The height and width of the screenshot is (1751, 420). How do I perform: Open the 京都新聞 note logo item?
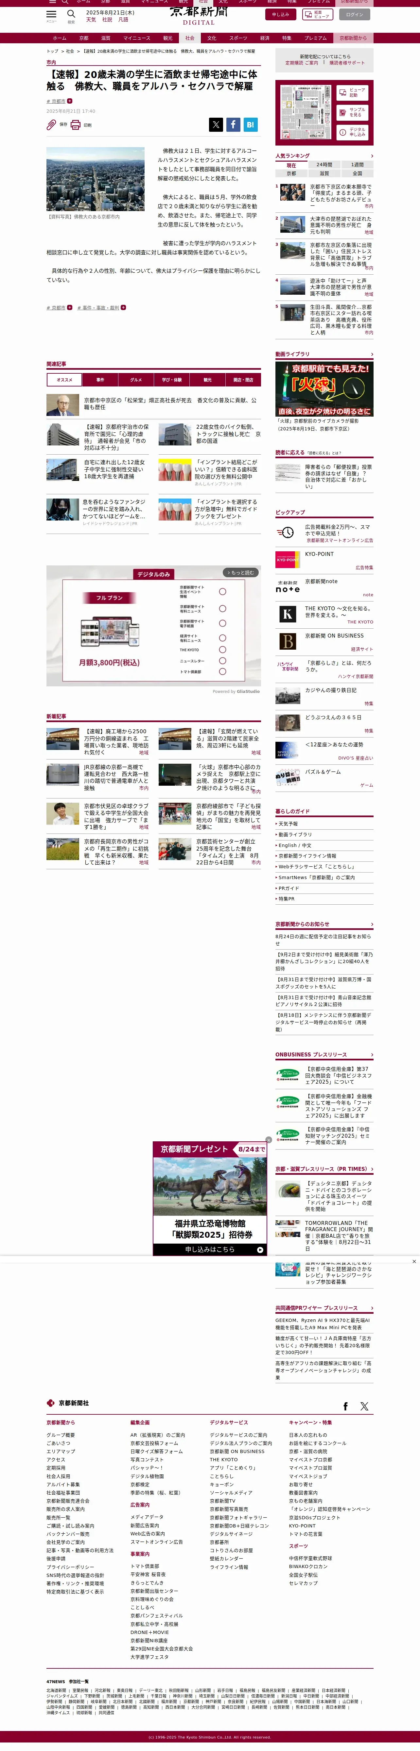click(288, 587)
